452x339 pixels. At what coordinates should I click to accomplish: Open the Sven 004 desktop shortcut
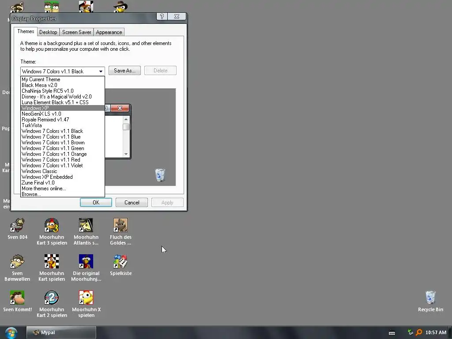click(17, 229)
